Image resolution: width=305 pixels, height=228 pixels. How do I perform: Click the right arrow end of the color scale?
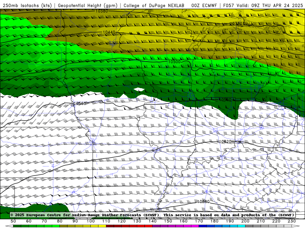click(x=296, y=226)
